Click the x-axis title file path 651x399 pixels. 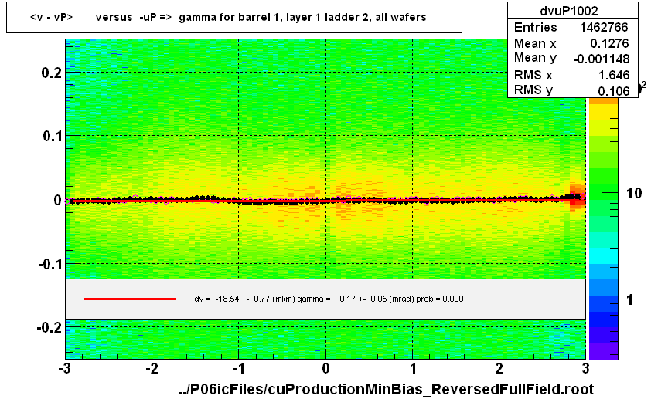(x=386, y=390)
